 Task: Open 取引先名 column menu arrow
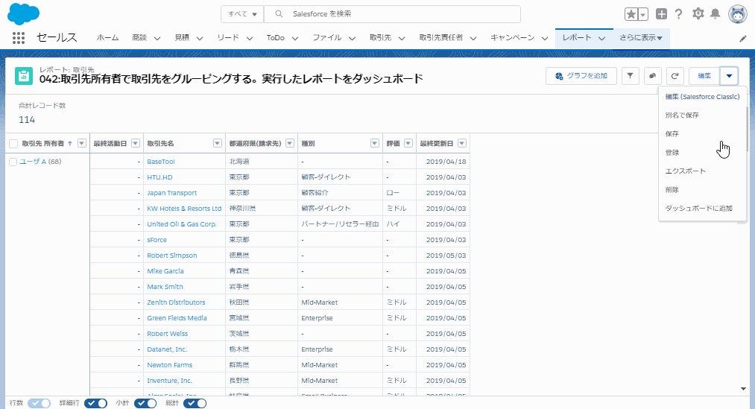coord(218,143)
